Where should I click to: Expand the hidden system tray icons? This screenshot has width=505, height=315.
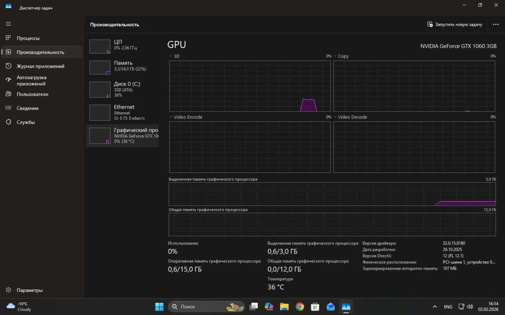point(434,306)
